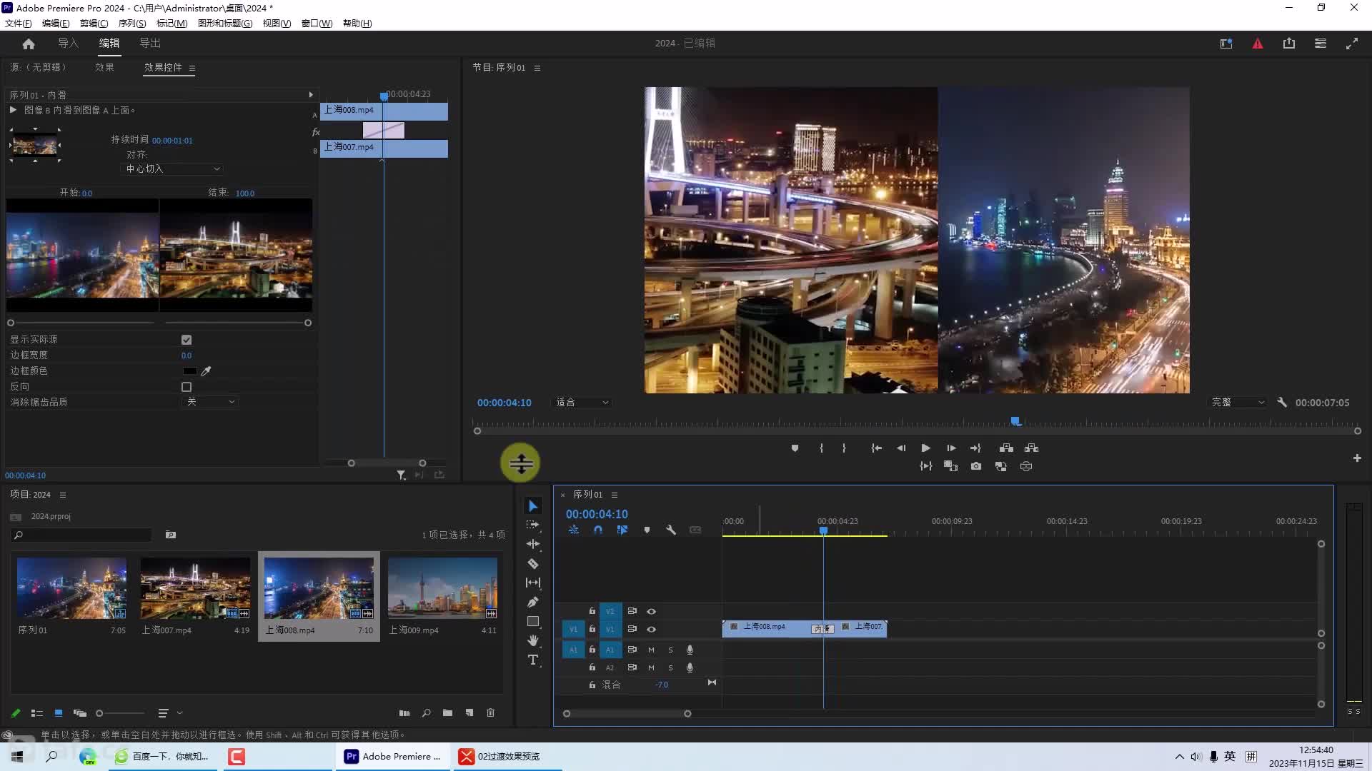The height and width of the screenshot is (771, 1372).
Task: Open the workspaces icon in header
Action: (1321, 44)
